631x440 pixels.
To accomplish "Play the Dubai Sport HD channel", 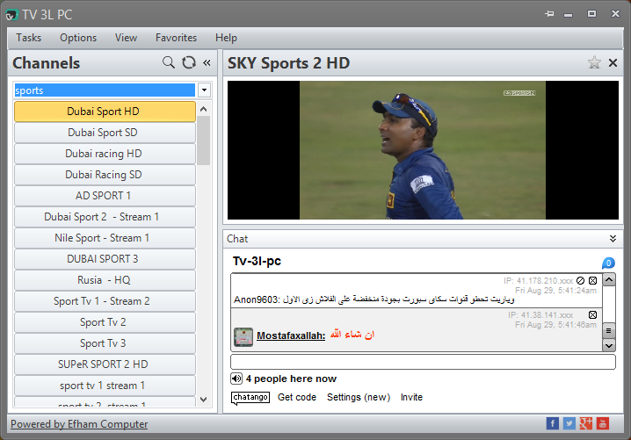I will tap(105, 112).
